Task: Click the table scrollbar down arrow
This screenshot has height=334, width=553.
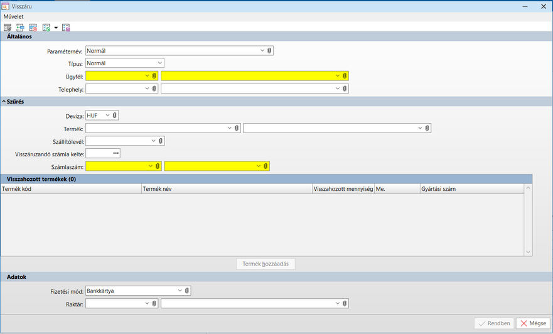Action: point(528,252)
